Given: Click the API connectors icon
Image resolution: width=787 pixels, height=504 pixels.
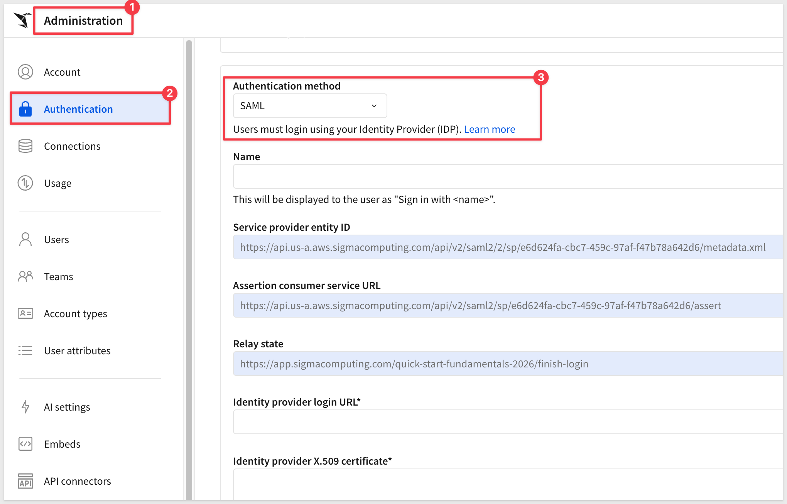Looking at the screenshot, I should (x=25, y=481).
